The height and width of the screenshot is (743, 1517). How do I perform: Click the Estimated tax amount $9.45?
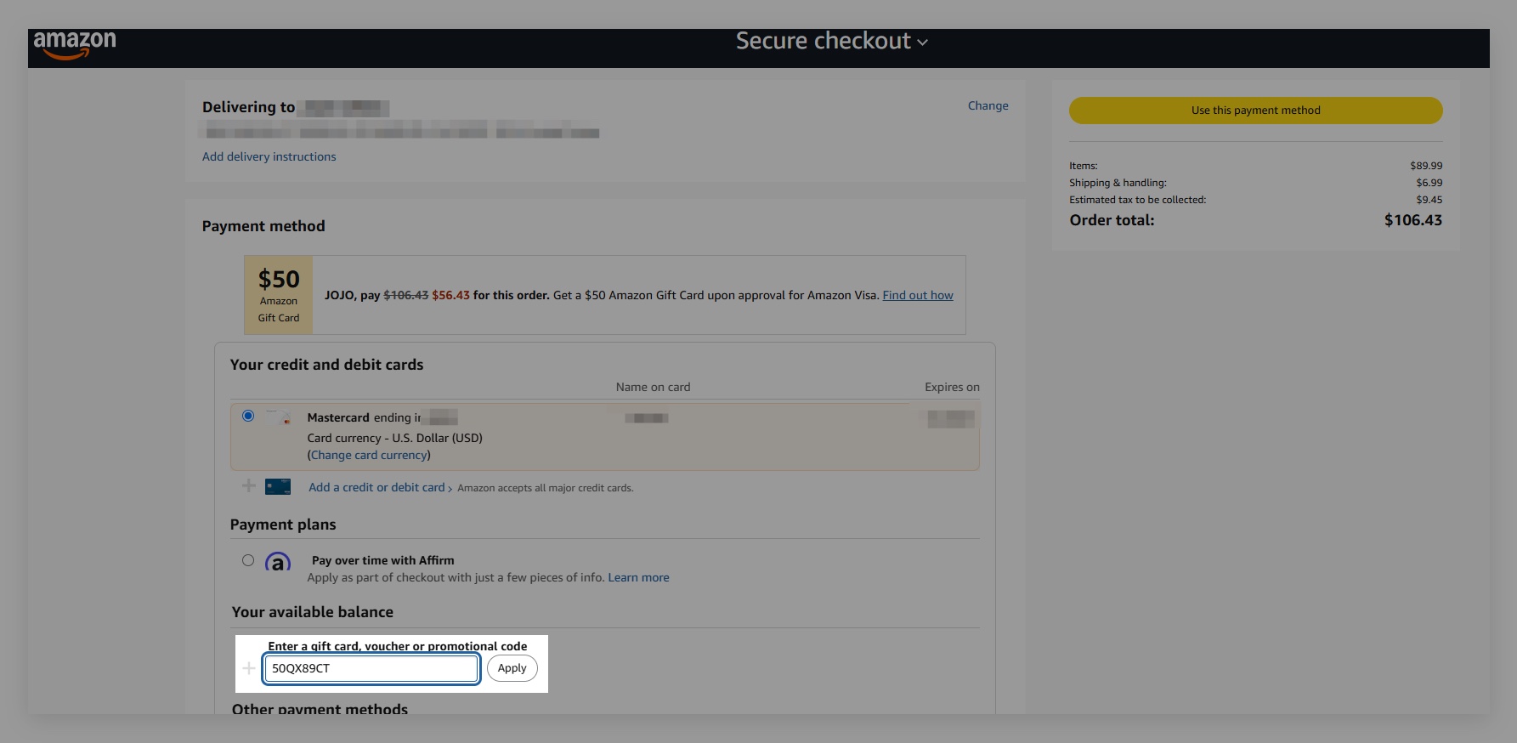click(1429, 200)
